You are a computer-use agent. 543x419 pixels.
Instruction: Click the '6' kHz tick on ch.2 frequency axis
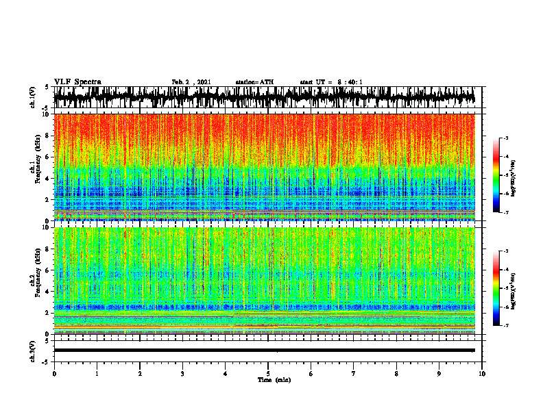48,270
